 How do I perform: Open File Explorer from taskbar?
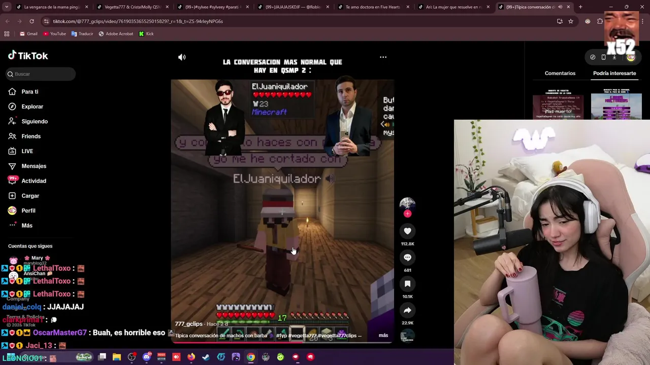pos(117,357)
